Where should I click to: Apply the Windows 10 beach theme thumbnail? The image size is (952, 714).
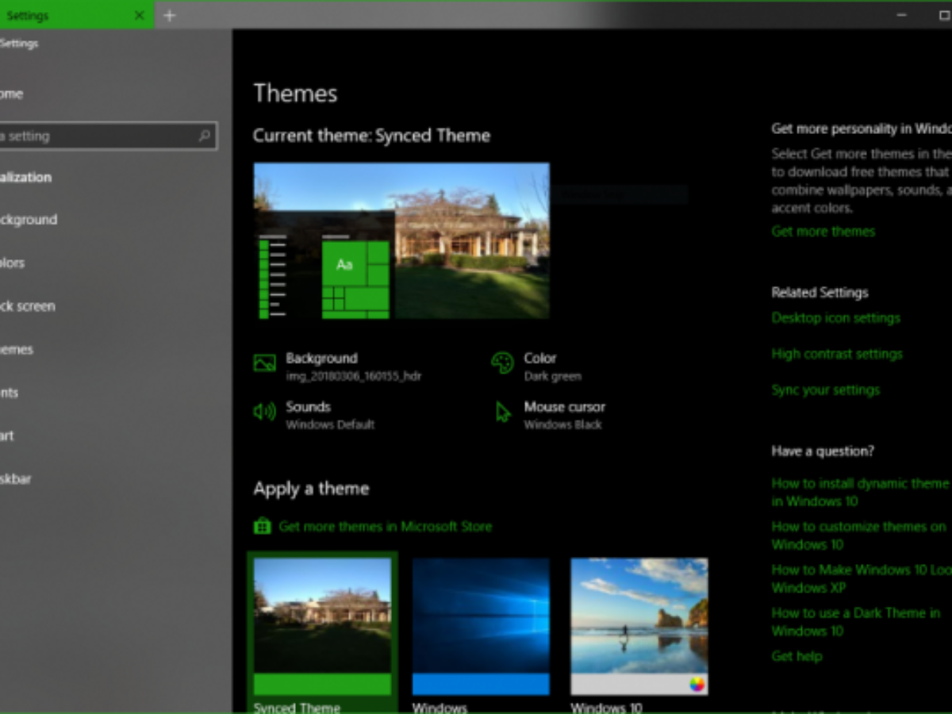(639, 627)
